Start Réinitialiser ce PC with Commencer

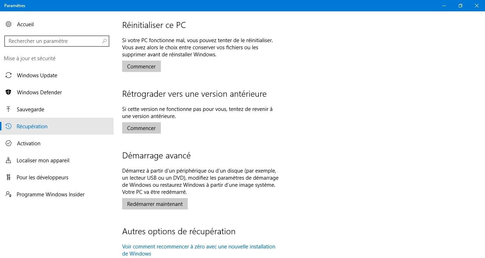coord(141,67)
